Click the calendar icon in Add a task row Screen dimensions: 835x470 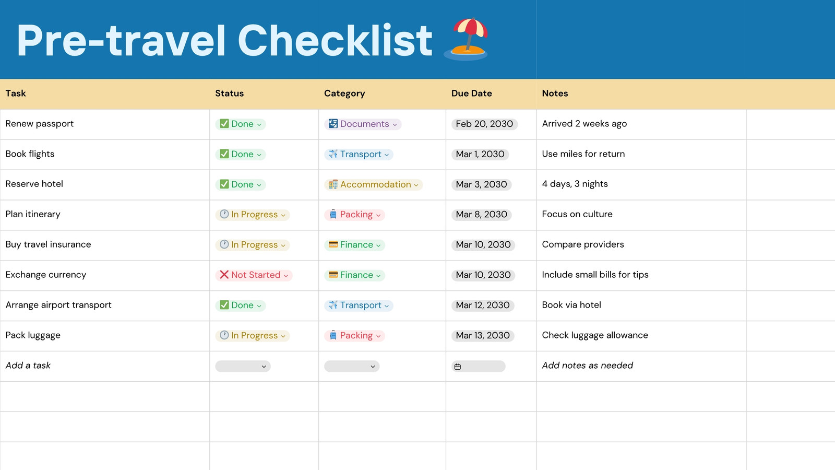coord(458,367)
